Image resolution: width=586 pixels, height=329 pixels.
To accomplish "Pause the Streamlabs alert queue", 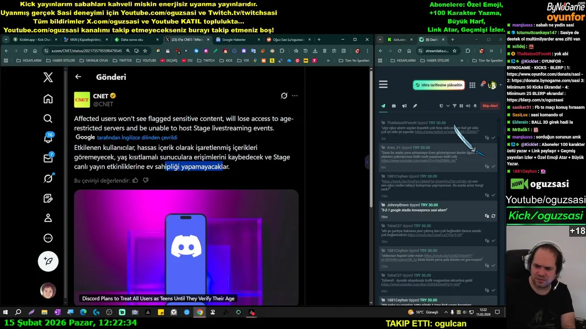I will [461, 106].
